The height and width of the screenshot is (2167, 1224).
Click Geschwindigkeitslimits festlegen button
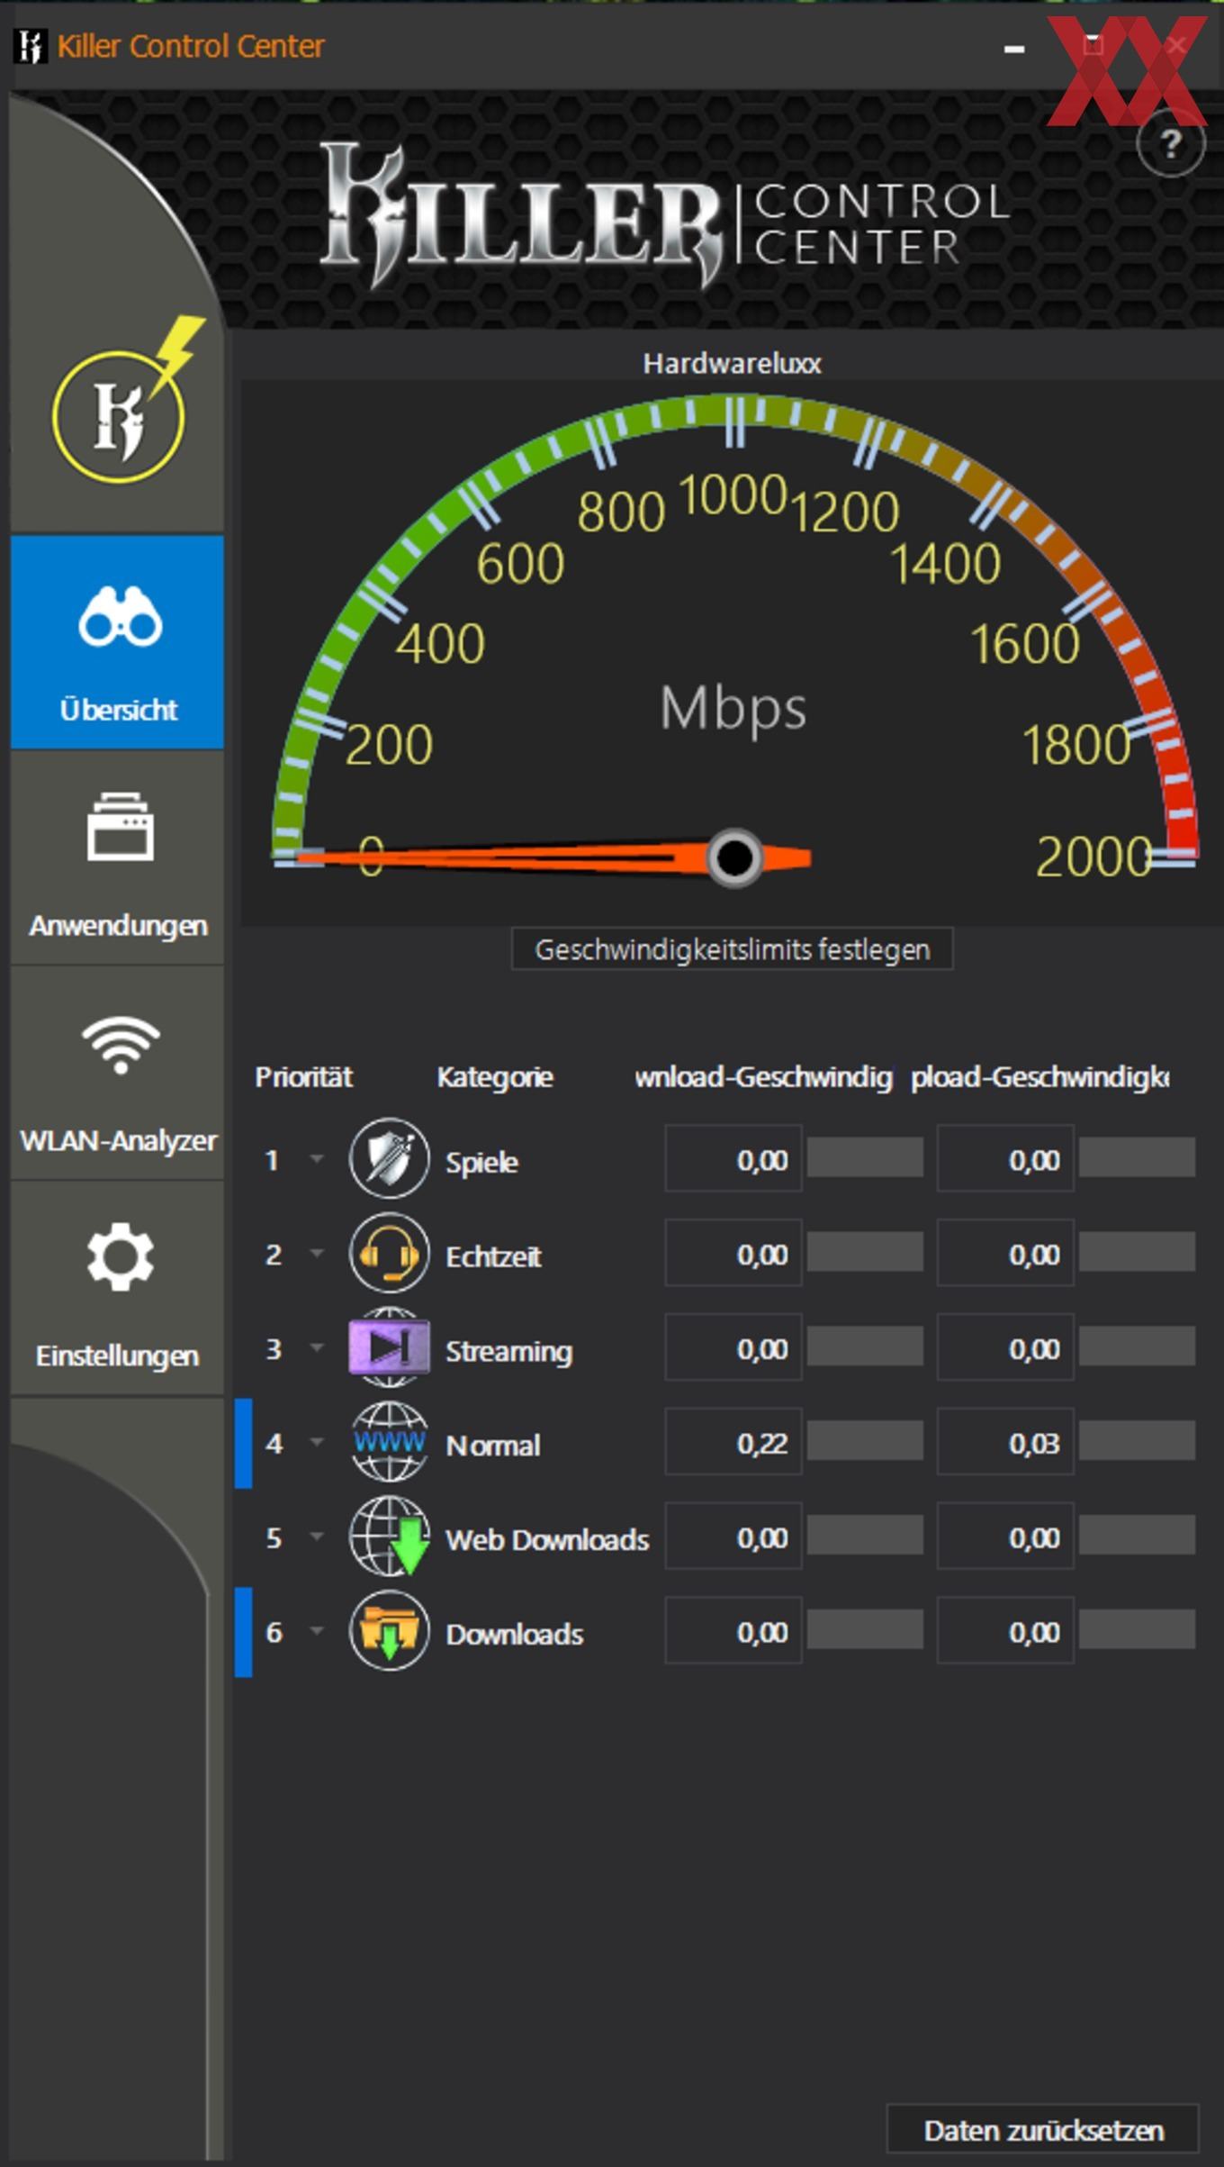(732, 949)
